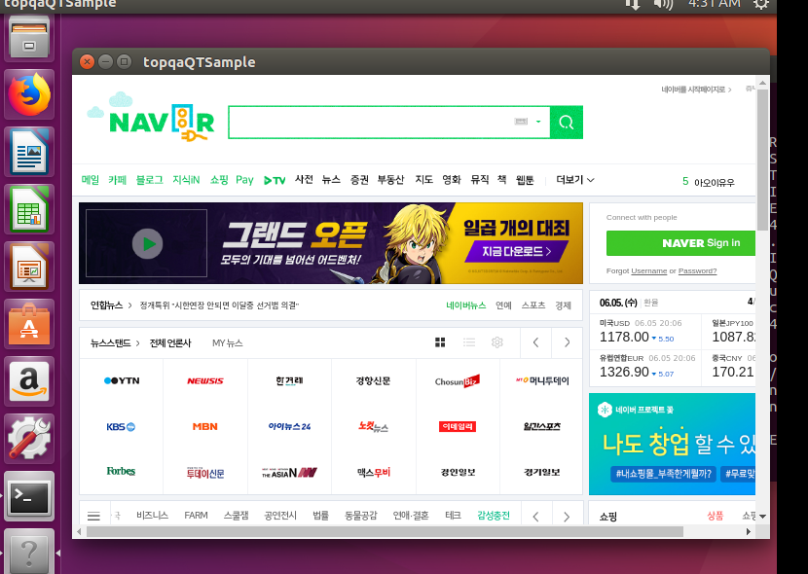Open Terminal from the Ubuntu dock
The width and height of the screenshot is (808, 574).
(x=29, y=496)
